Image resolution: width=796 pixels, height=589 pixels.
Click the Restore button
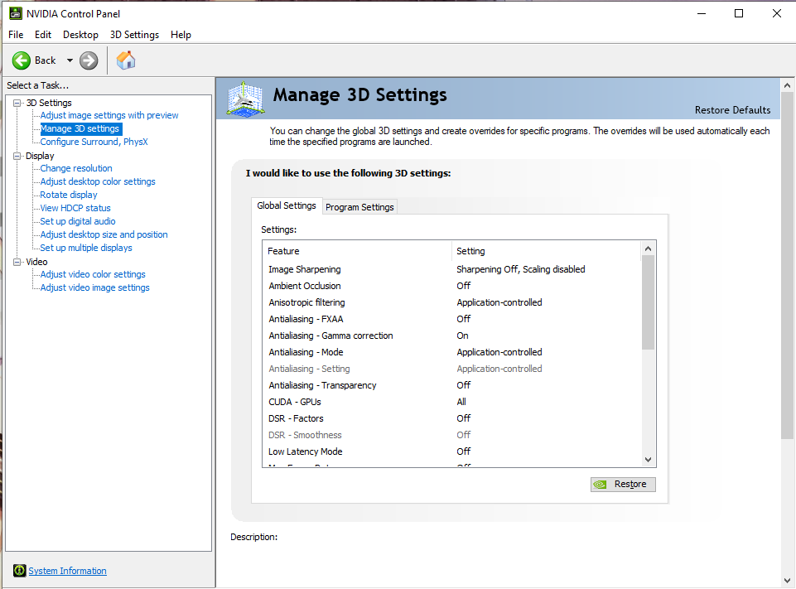tap(623, 485)
